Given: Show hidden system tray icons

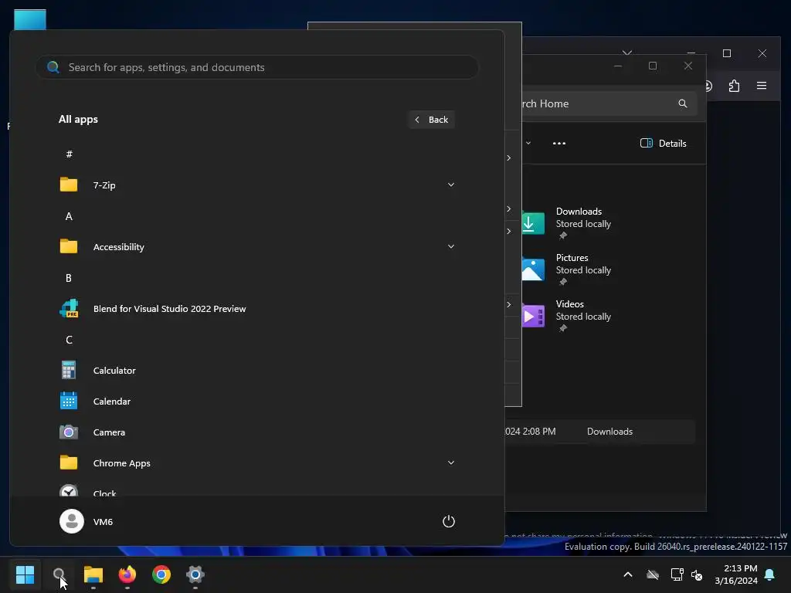Looking at the screenshot, I should point(628,574).
